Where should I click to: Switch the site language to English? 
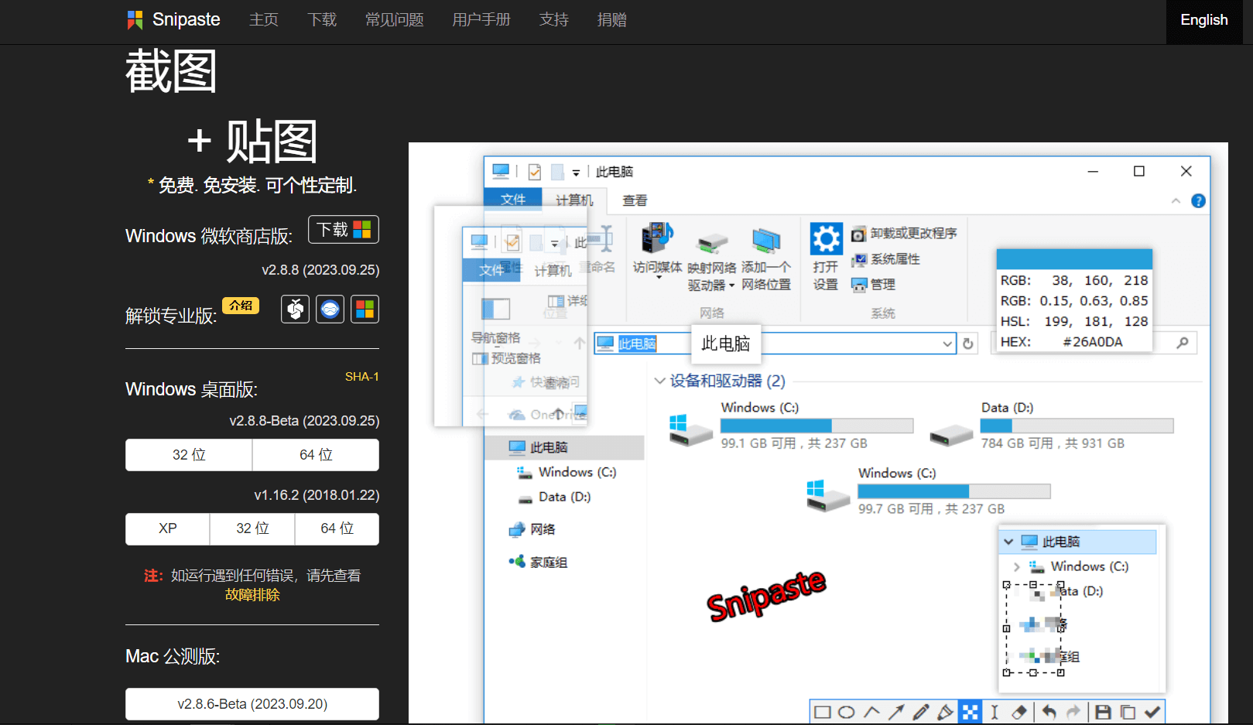1203,20
